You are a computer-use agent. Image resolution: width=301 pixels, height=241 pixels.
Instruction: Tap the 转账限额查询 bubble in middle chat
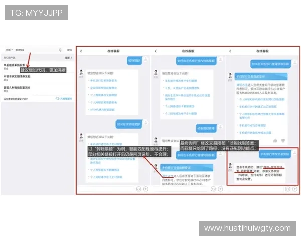click(x=206, y=128)
